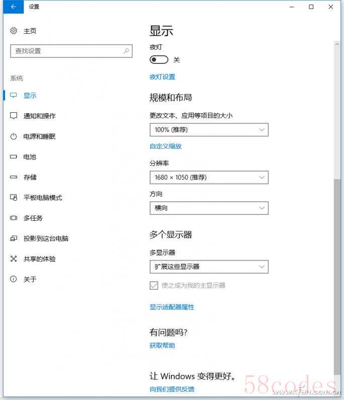Open the 关于 about page
344x400 pixels.
30,279
